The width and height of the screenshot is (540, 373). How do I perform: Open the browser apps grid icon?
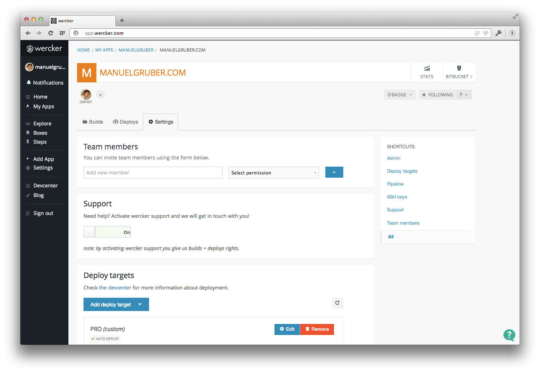[62, 33]
